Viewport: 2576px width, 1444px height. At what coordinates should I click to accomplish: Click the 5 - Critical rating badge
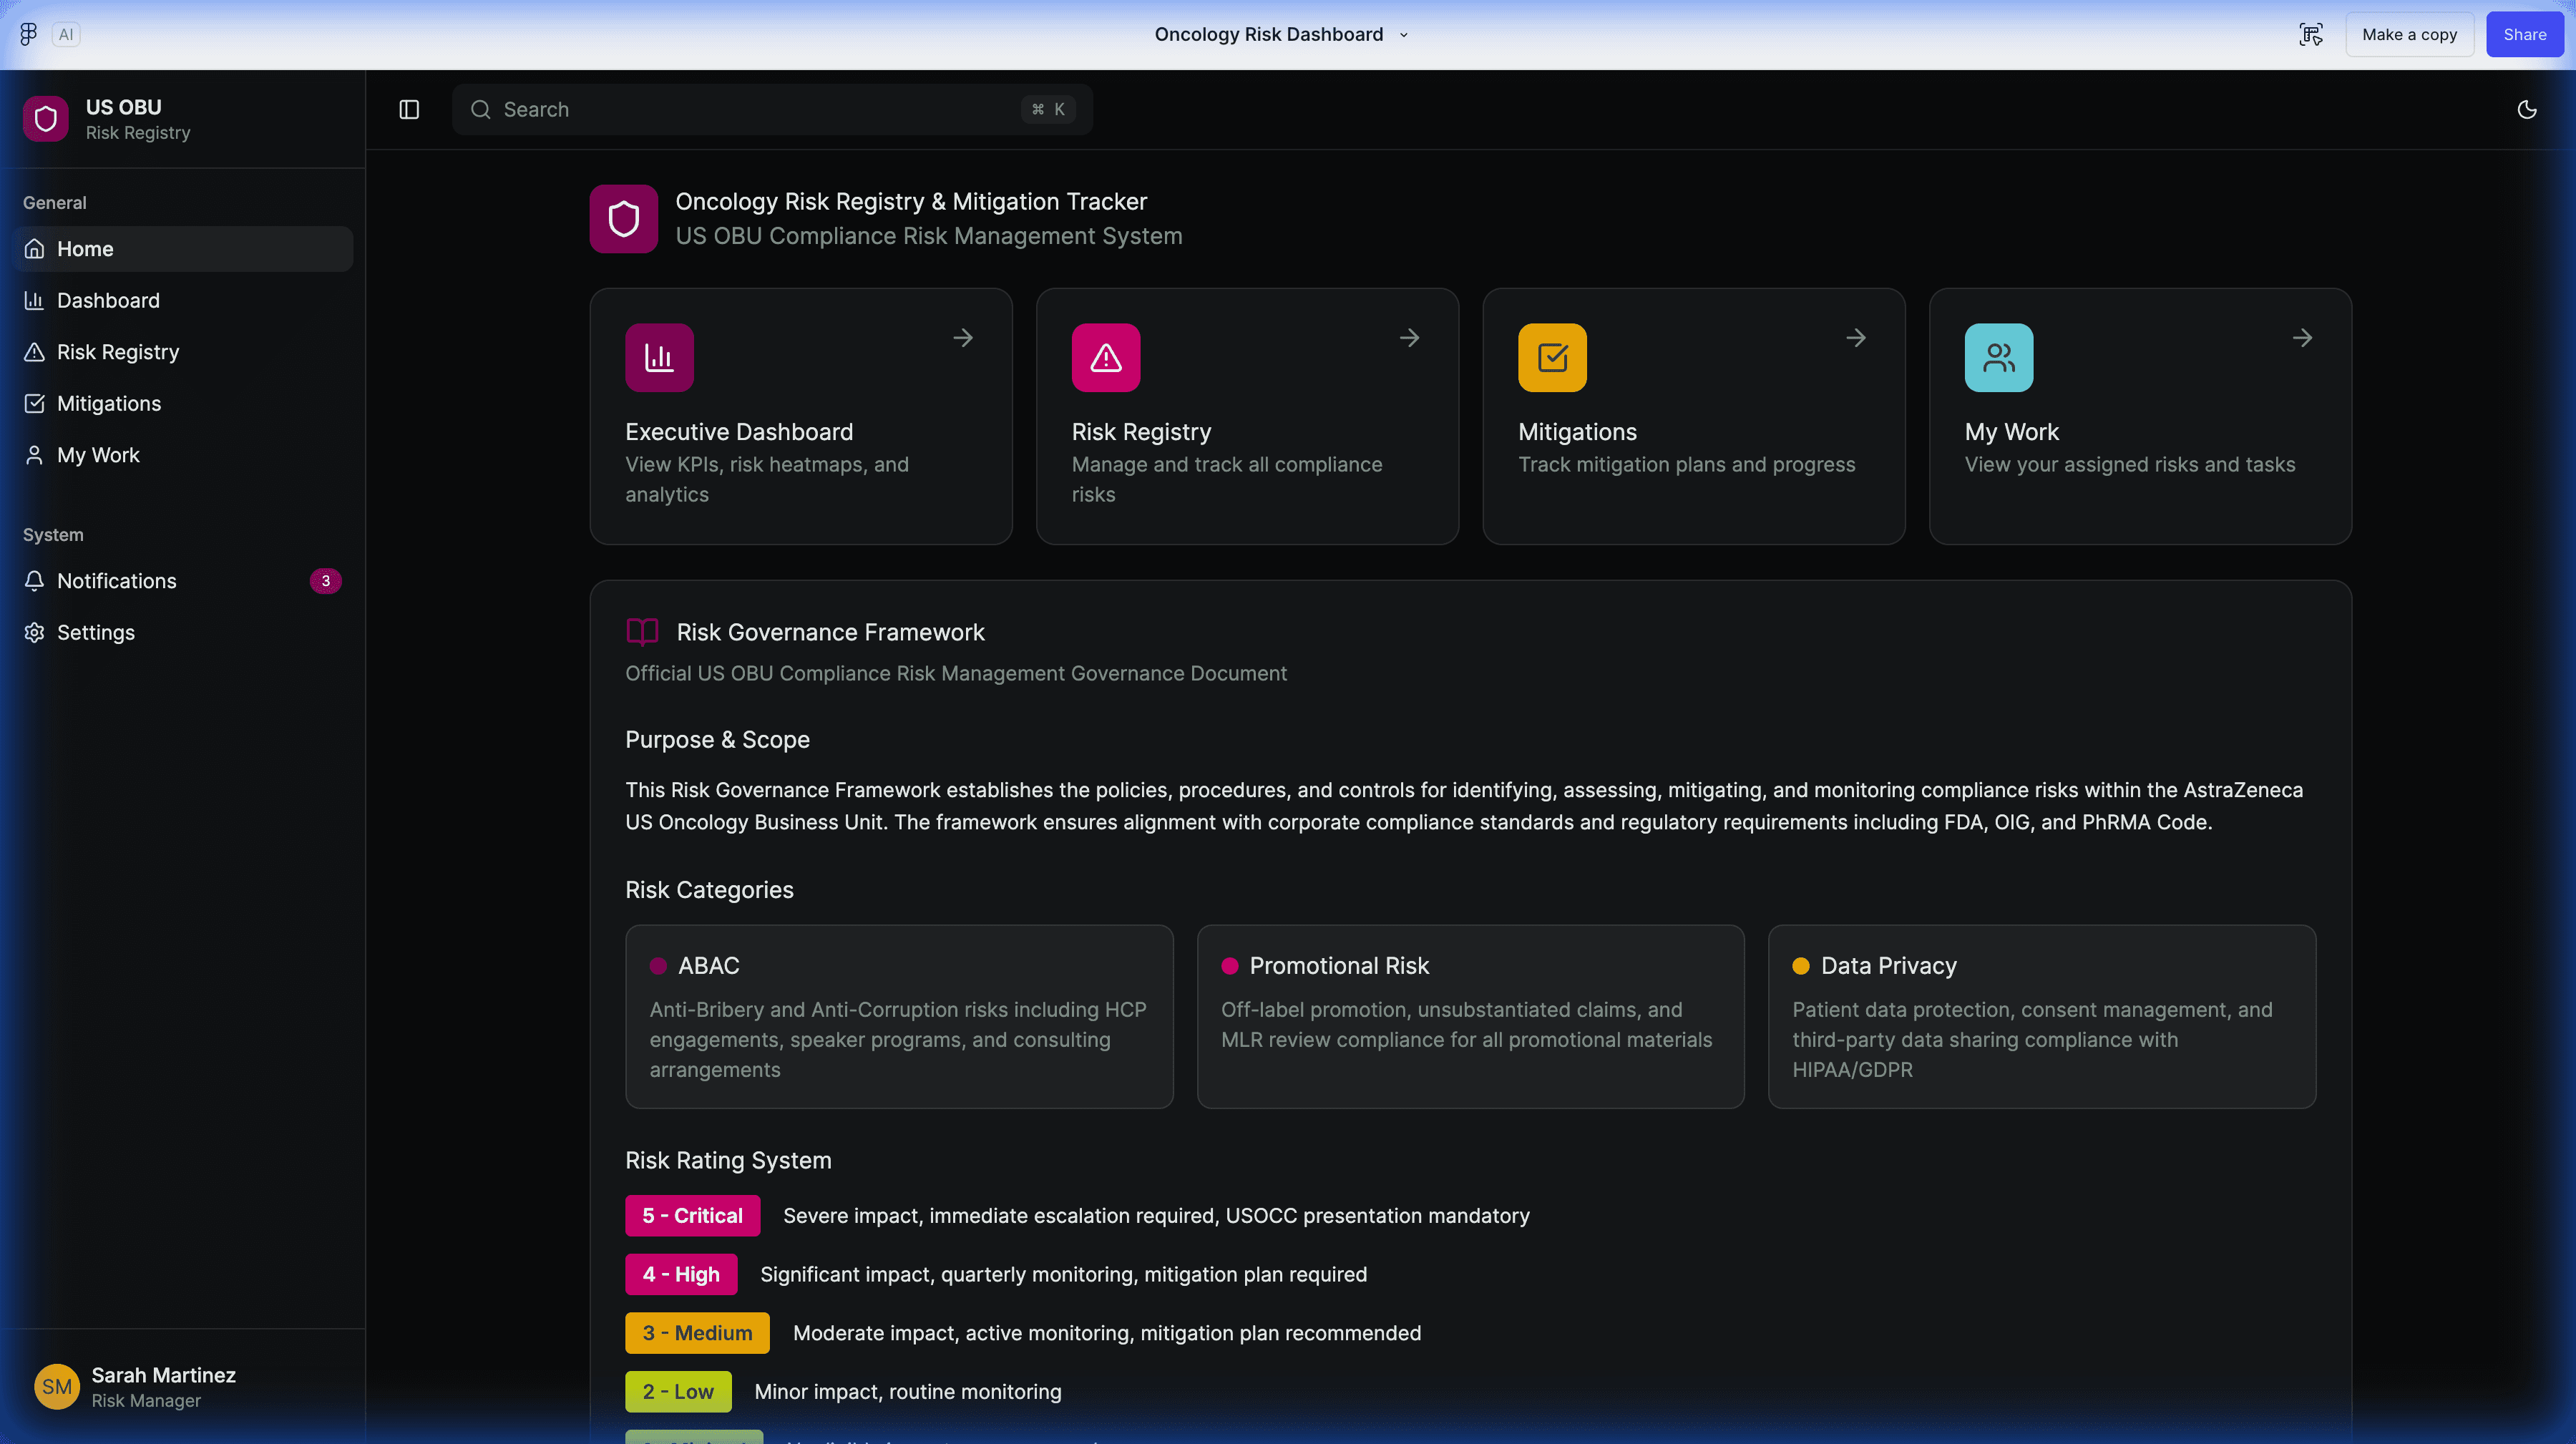click(x=692, y=1215)
